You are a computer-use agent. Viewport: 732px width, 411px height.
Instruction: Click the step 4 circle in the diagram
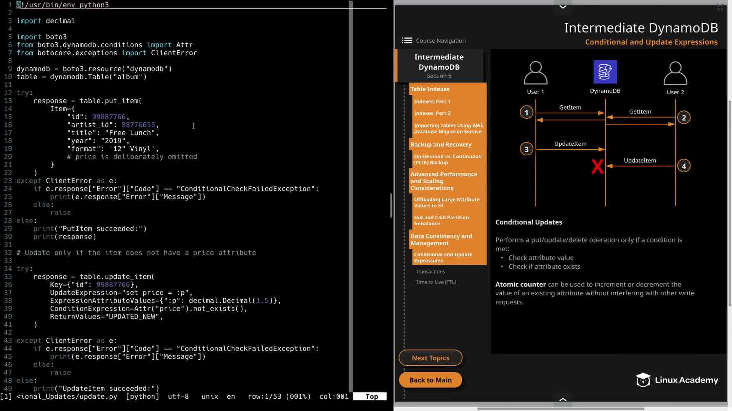click(684, 166)
